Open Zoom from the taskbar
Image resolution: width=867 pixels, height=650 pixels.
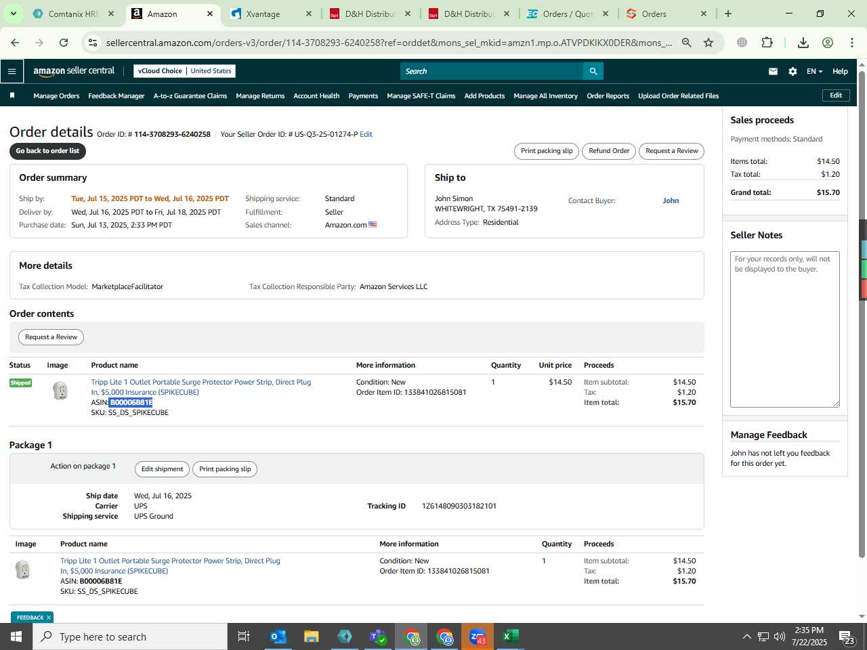click(478, 636)
